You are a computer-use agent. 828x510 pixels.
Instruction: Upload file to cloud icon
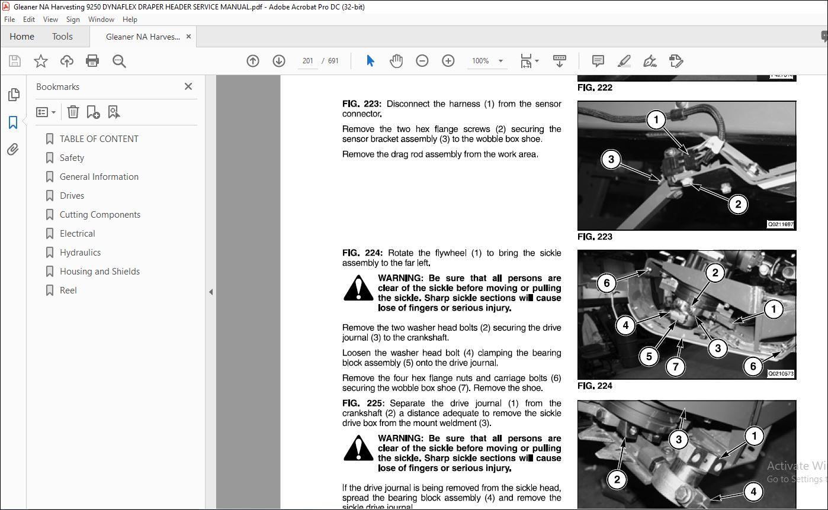coord(67,61)
